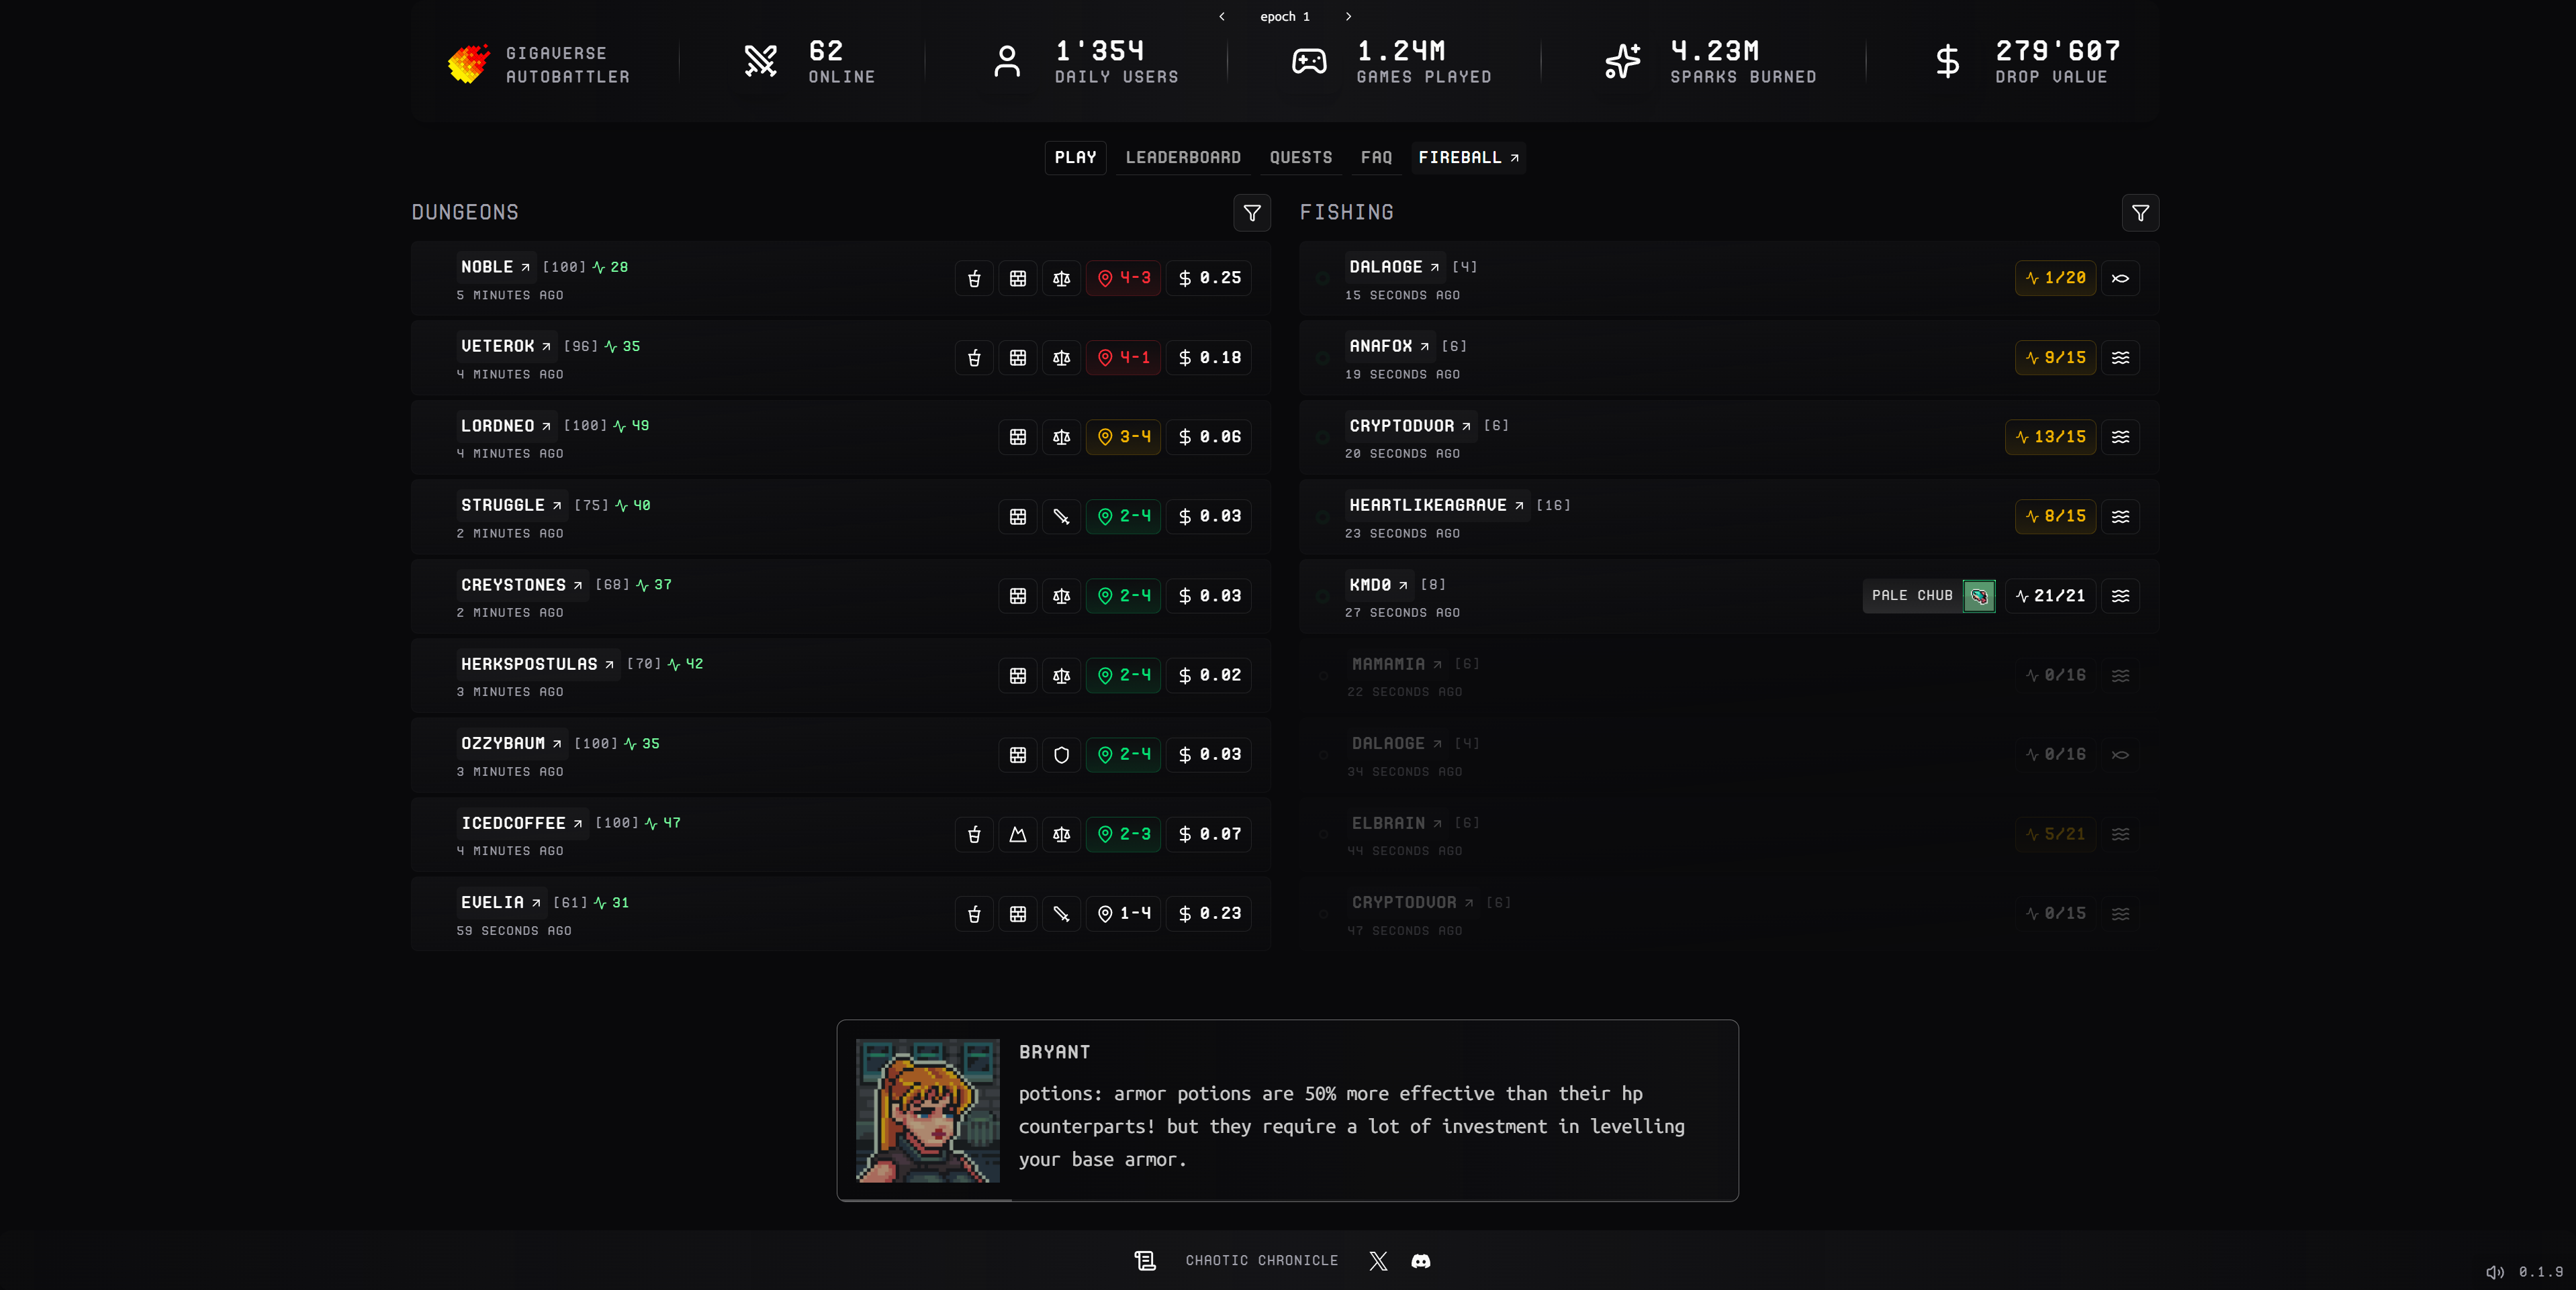Open the X social link
2576x1290 pixels.
coord(1378,1261)
